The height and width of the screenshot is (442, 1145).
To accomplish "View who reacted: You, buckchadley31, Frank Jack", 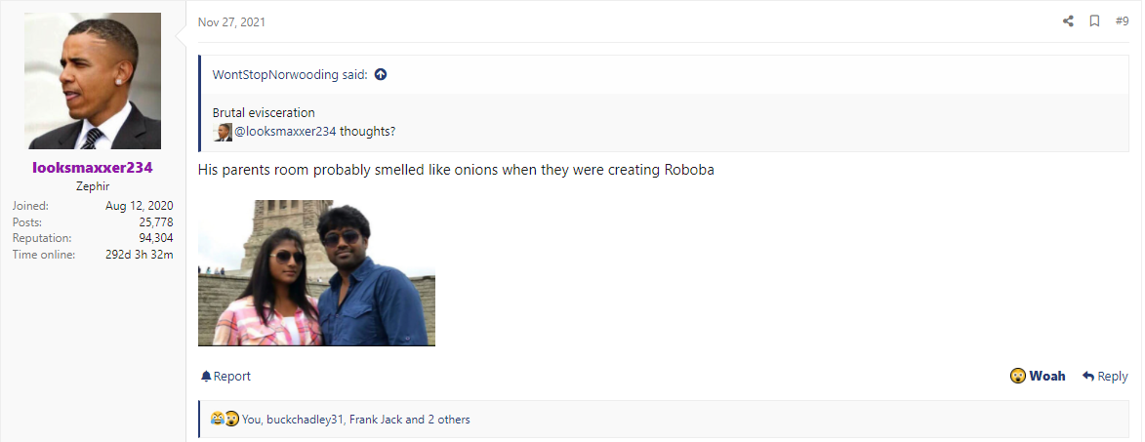I will [355, 420].
